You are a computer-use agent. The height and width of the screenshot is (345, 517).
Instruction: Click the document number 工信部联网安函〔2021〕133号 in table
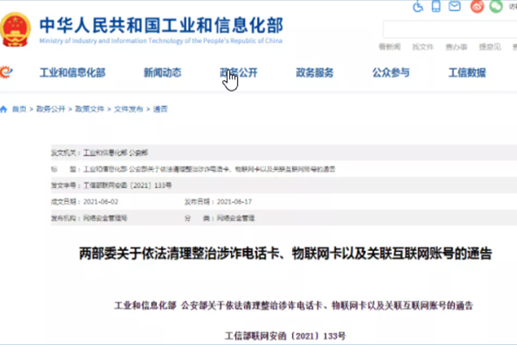pyautogui.click(x=128, y=185)
